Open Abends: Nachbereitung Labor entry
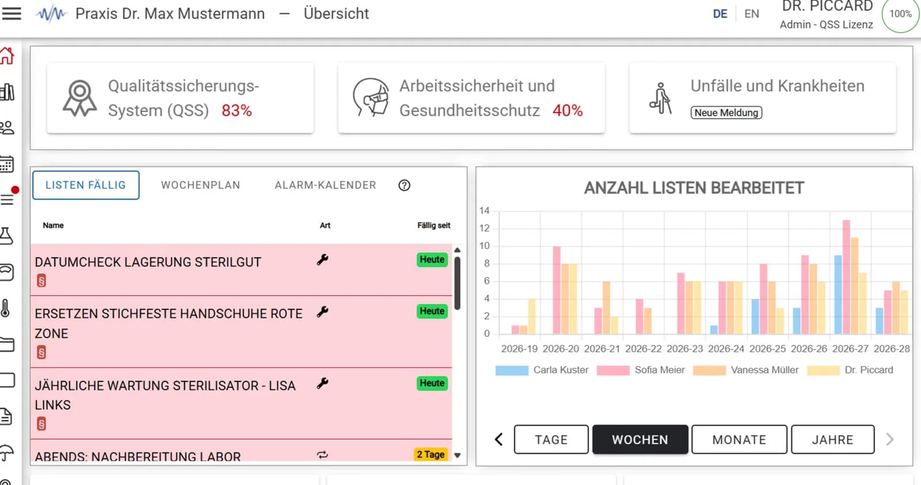 point(241,452)
